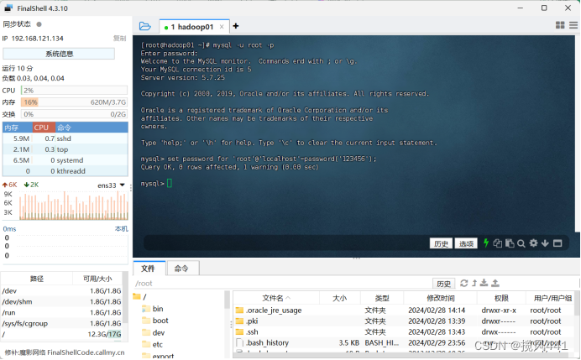Open the ens33 network interface dropdown
This screenshot has height=360, width=581.
pyautogui.click(x=111, y=185)
